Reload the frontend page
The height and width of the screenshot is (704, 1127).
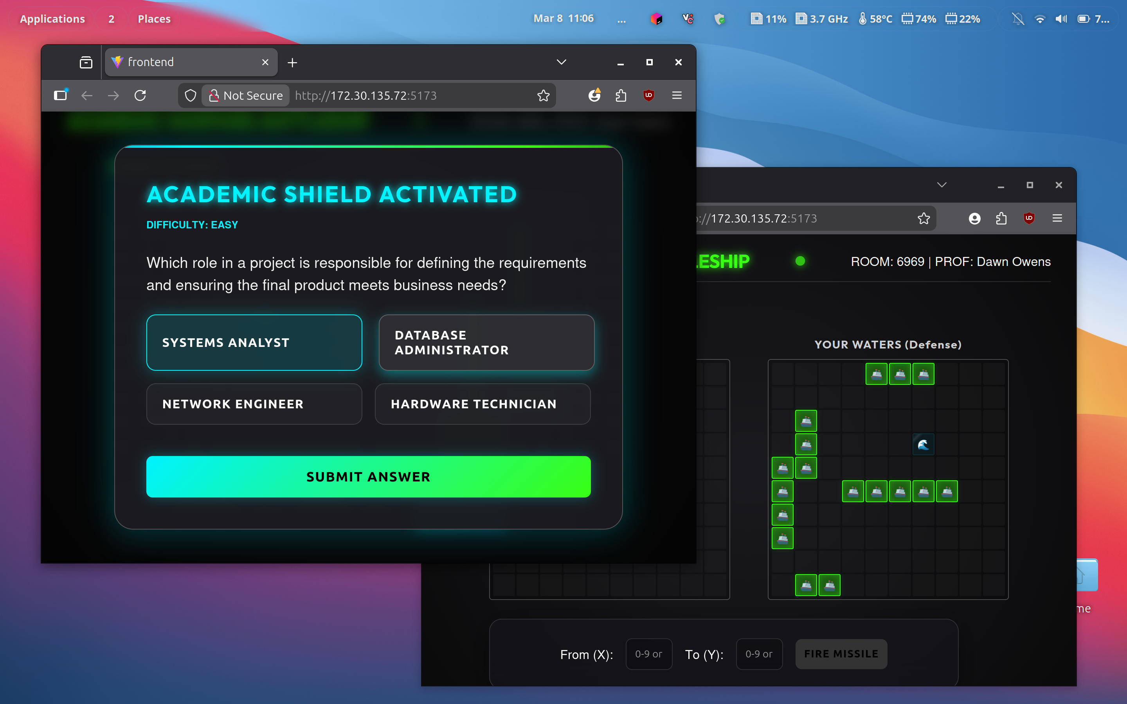tap(140, 95)
